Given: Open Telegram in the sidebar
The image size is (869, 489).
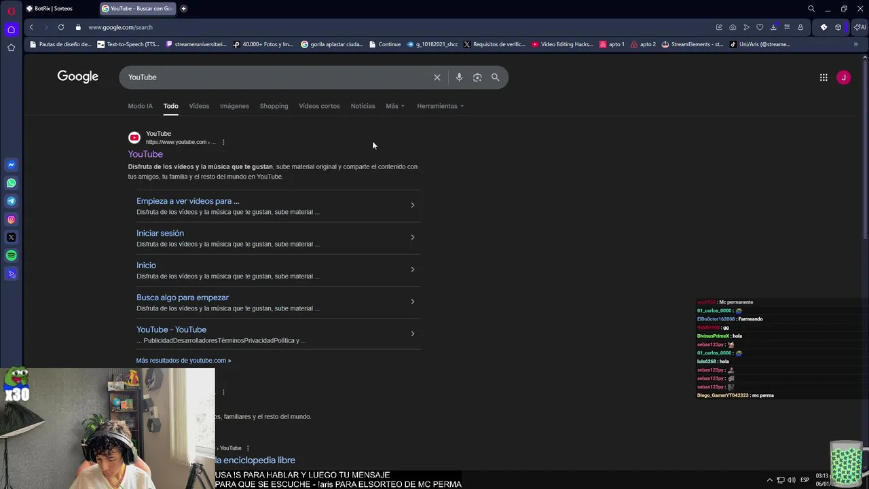Looking at the screenshot, I should pyautogui.click(x=11, y=201).
